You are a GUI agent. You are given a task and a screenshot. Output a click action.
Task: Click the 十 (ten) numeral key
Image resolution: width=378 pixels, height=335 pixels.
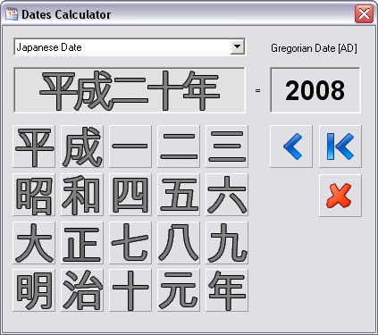[x=130, y=290]
